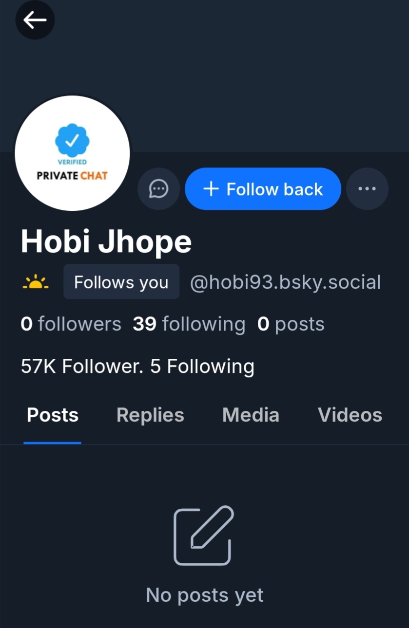Click the @hobi93.bsky.social handle

click(285, 282)
